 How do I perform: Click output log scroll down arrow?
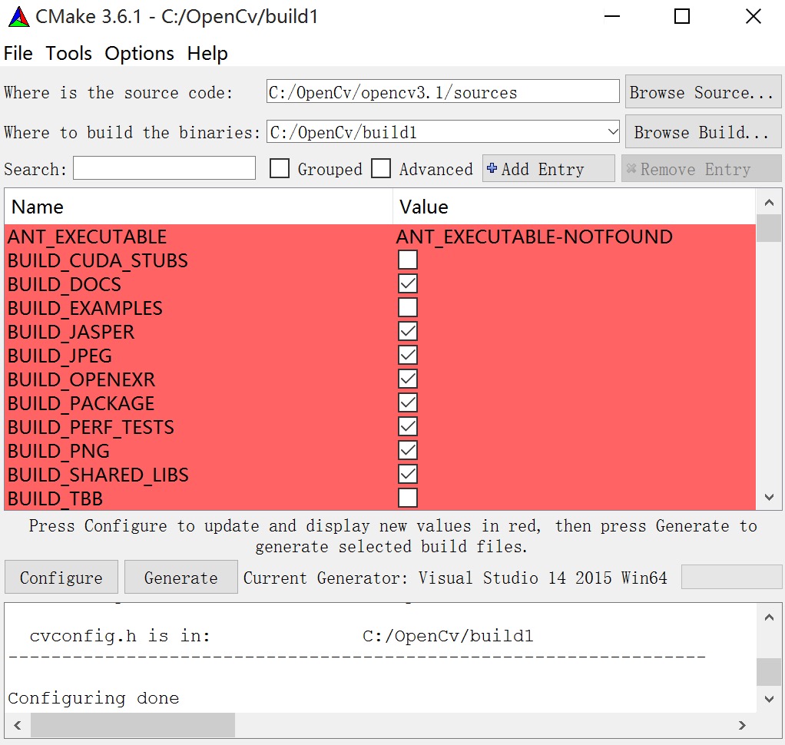pyautogui.click(x=769, y=699)
